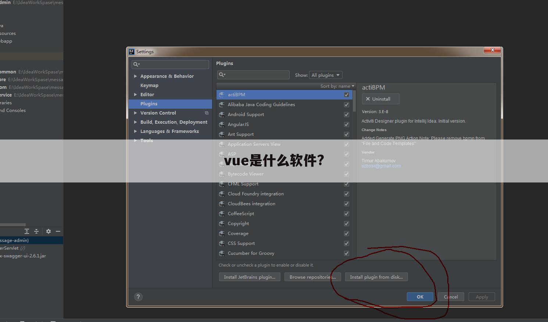The width and height of the screenshot is (548, 322).
Task: Uncheck the actiBPM plugin checkbox
Action: click(346, 95)
